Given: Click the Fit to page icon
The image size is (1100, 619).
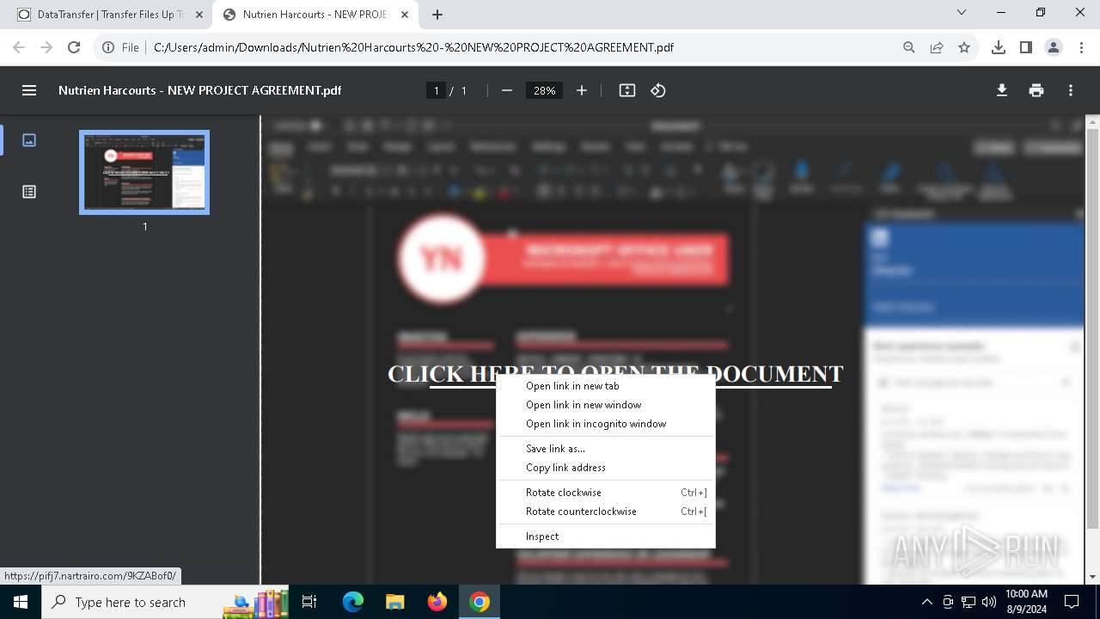Looking at the screenshot, I should (627, 90).
